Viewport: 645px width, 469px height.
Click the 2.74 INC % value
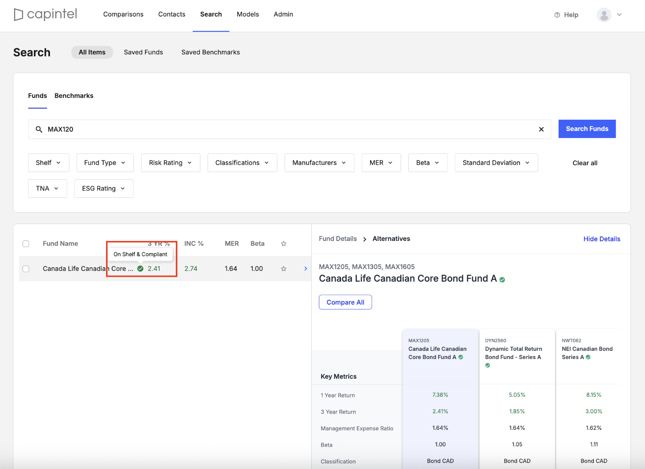click(191, 269)
